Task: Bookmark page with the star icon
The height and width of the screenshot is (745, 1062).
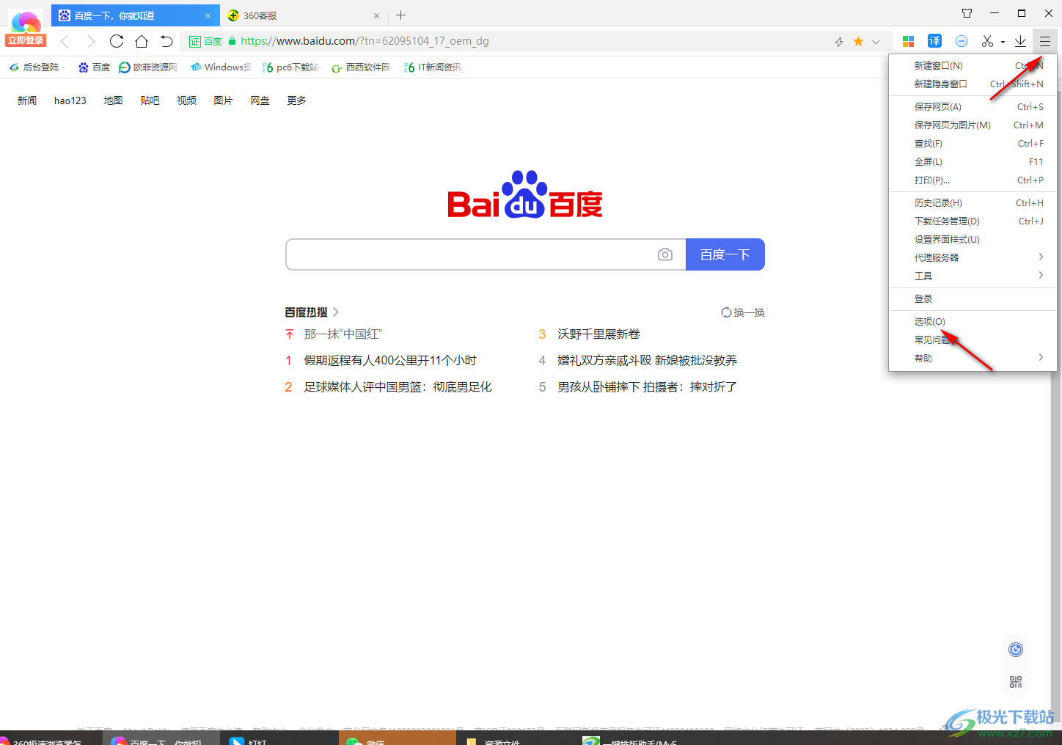Action: coord(858,42)
